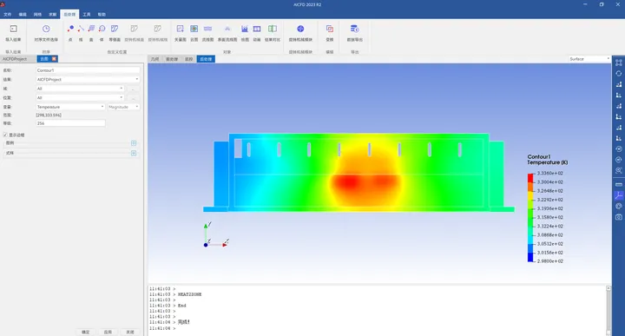The width and height of the screenshot is (625, 336).
Task: Click the Data export (数据导出) icon
Action: (355, 29)
